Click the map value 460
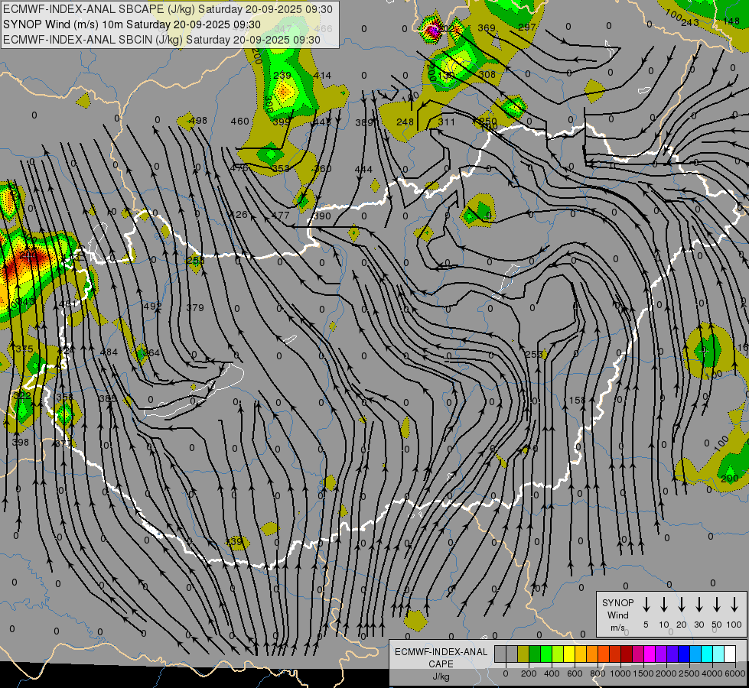749x688 pixels. click(x=239, y=122)
